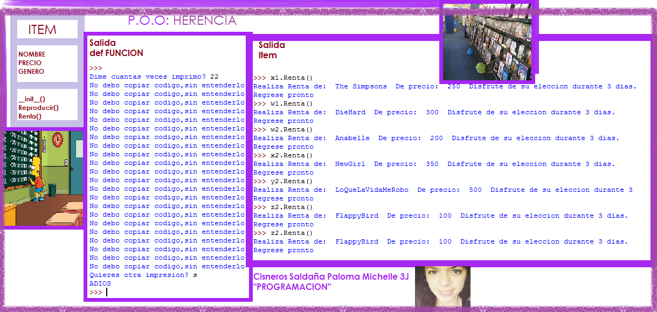
Task: Click author name 'Cisneros Saldaña Paloma Michelle 3J'
Action: pyautogui.click(x=331, y=277)
